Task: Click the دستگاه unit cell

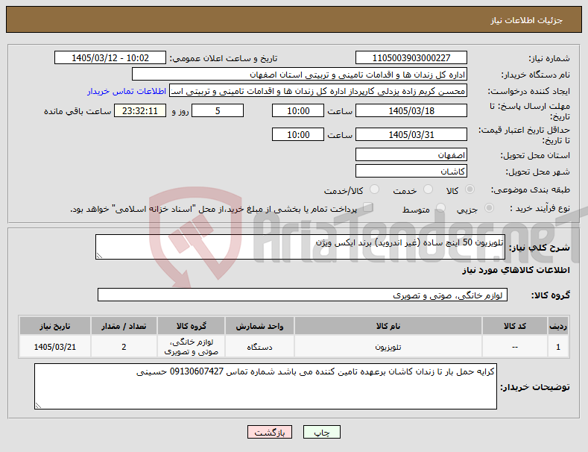Action: pyautogui.click(x=259, y=347)
